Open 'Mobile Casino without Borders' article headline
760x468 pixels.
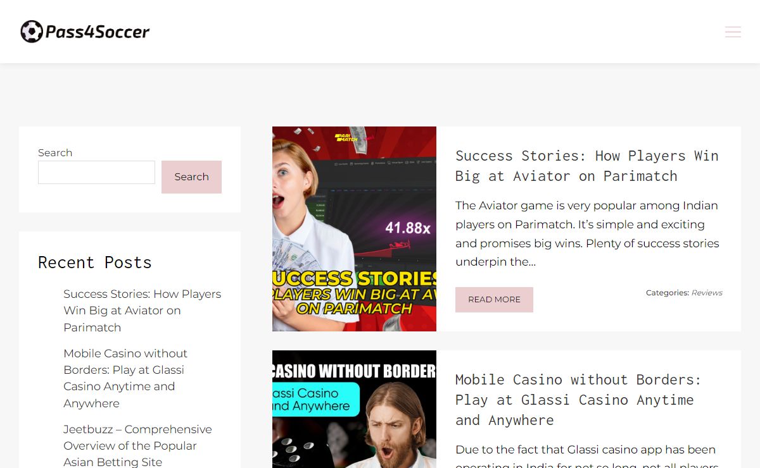point(578,400)
